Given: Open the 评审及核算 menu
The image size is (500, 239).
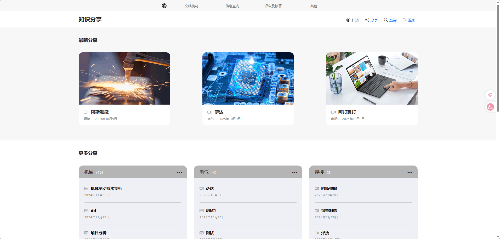Looking at the screenshot, I should [273, 6].
